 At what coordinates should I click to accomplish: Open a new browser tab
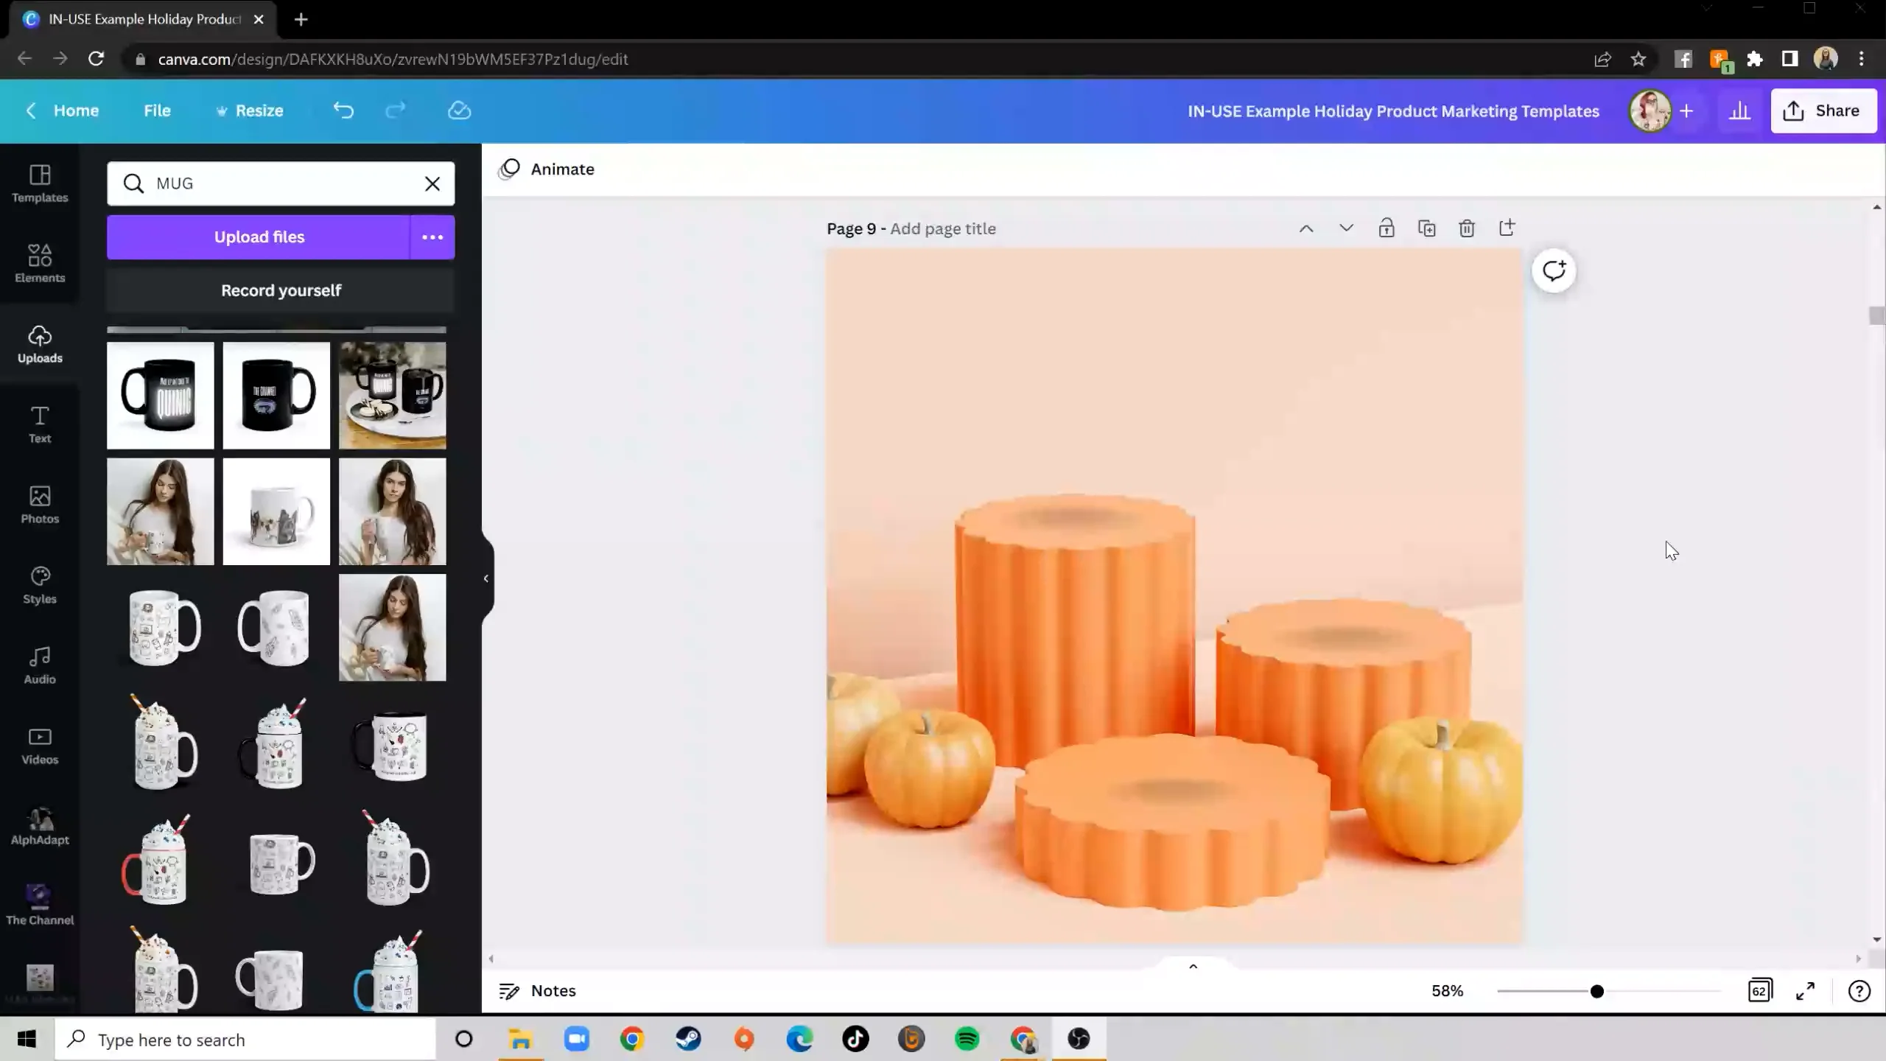(x=301, y=19)
